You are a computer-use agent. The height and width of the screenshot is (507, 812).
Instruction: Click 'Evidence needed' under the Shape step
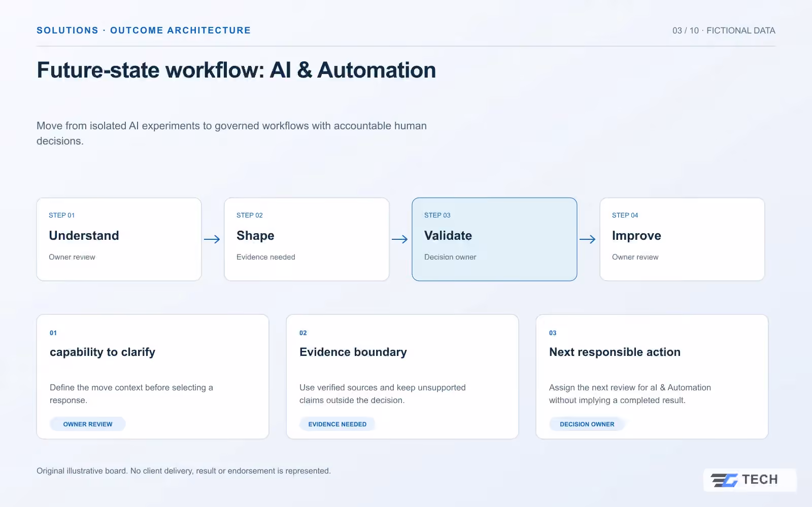pos(266,257)
